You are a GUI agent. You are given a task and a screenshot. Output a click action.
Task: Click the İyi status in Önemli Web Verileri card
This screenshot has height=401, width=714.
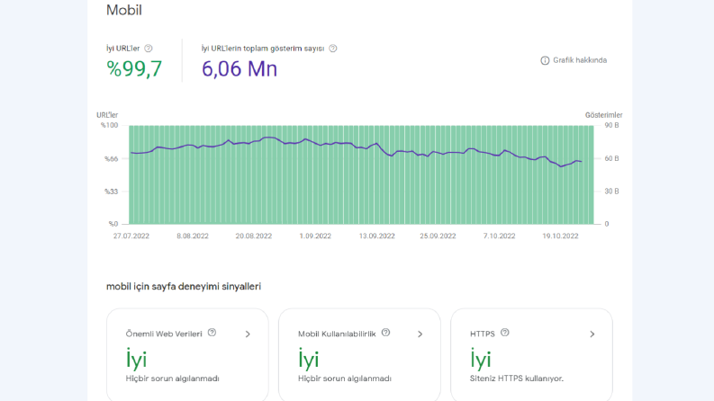(x=136, y=358)
